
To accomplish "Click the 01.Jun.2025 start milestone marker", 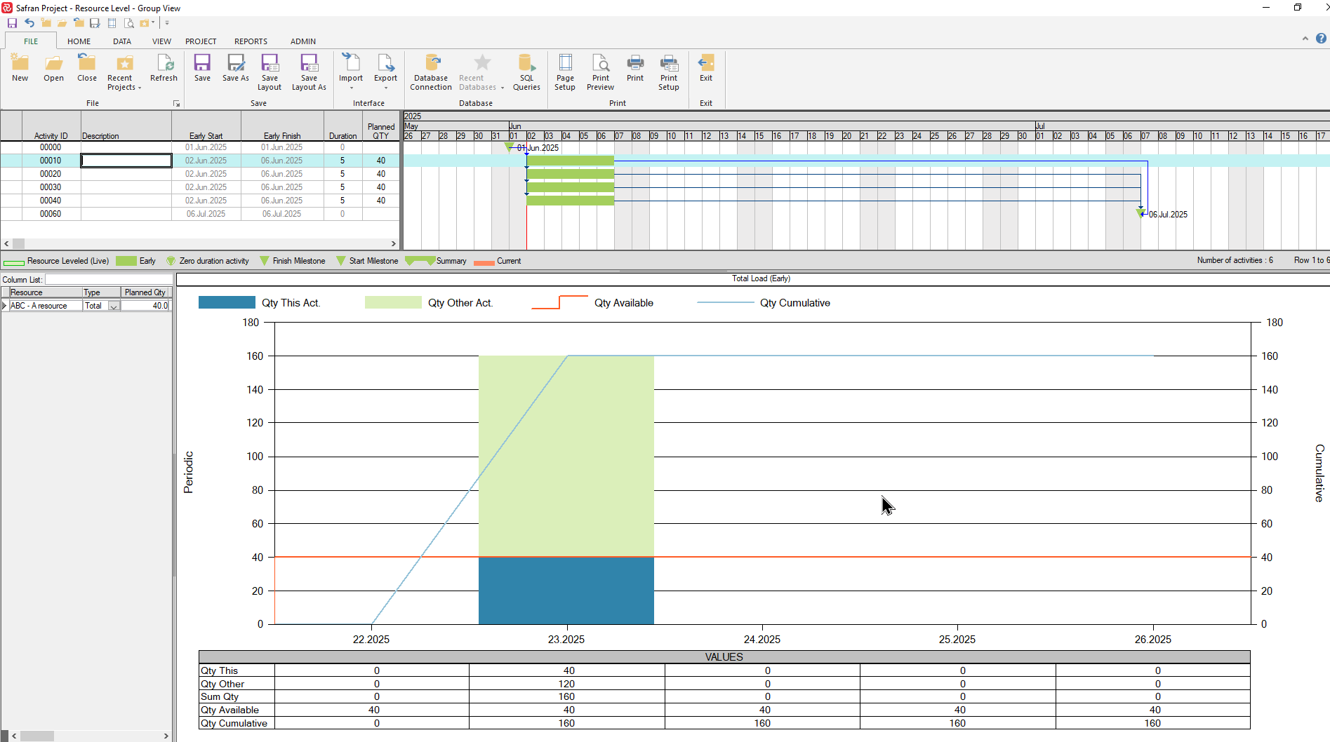I will 510,147.
